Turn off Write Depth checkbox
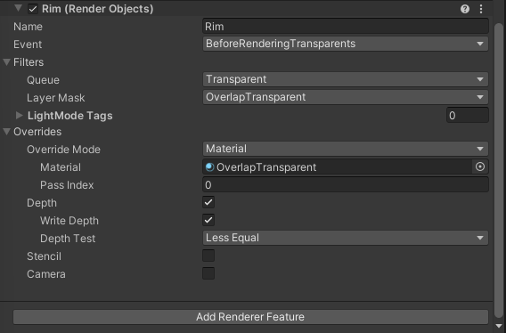The width and height of the screenshot is (506, 333). click(x=208, y=221)
